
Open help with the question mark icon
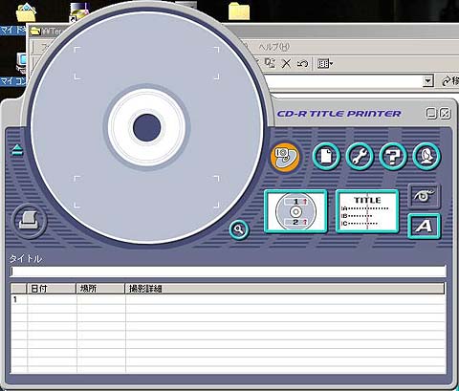393,157
